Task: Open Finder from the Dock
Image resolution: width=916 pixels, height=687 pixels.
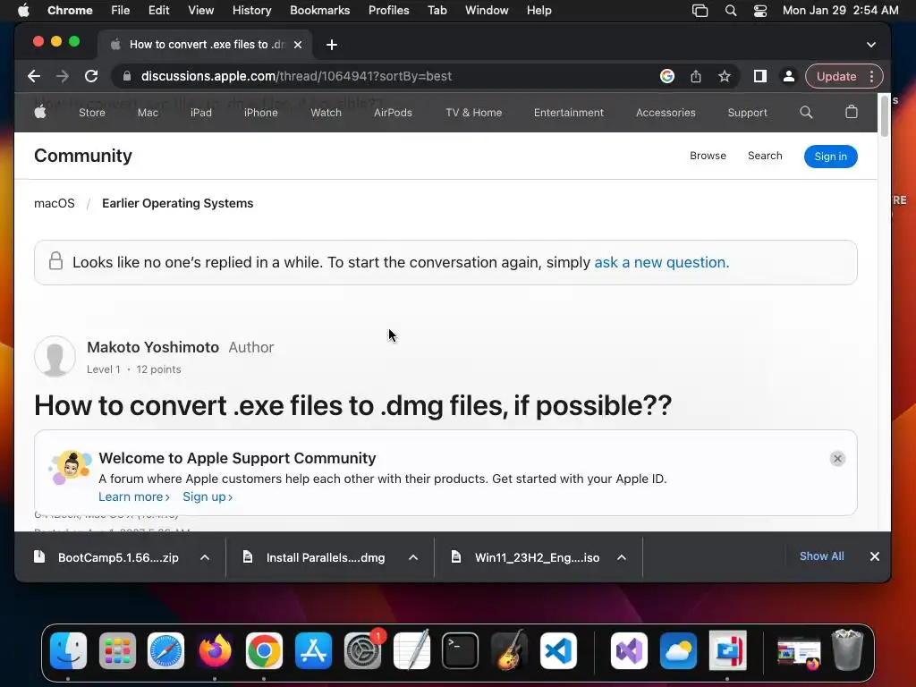Action: (68, 651)
